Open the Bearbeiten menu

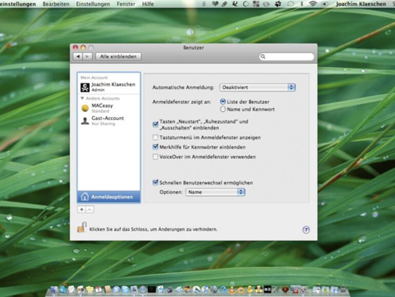(56, 4)
